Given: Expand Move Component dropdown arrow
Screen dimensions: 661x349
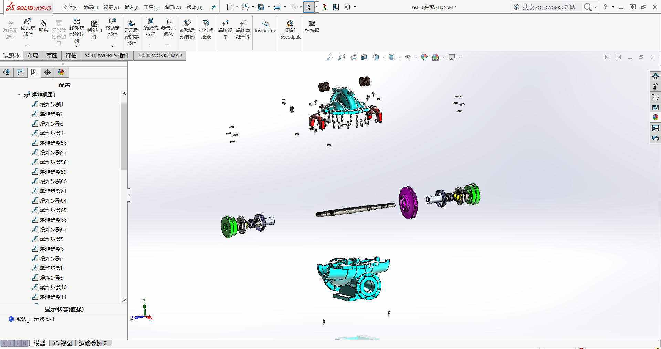Looking at the screenshot, I should click(x=112, y=46).
